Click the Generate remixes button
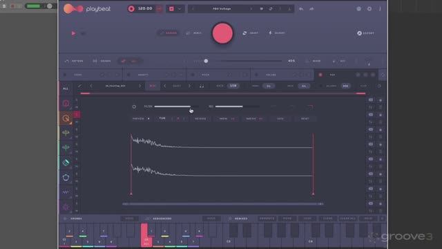Viewport: 442px width, 249px height. (267, 219)
